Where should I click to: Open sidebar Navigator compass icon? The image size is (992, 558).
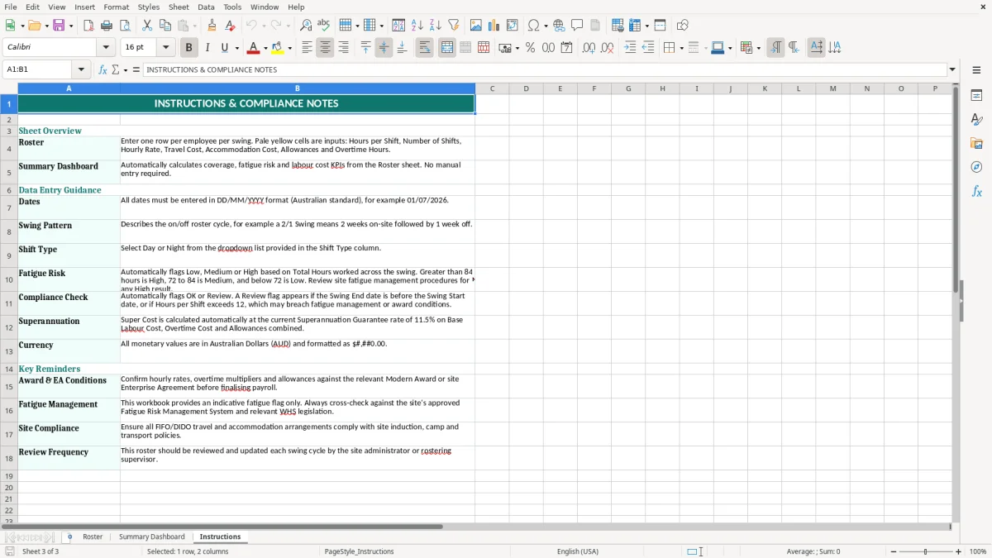tap(976, 167)
